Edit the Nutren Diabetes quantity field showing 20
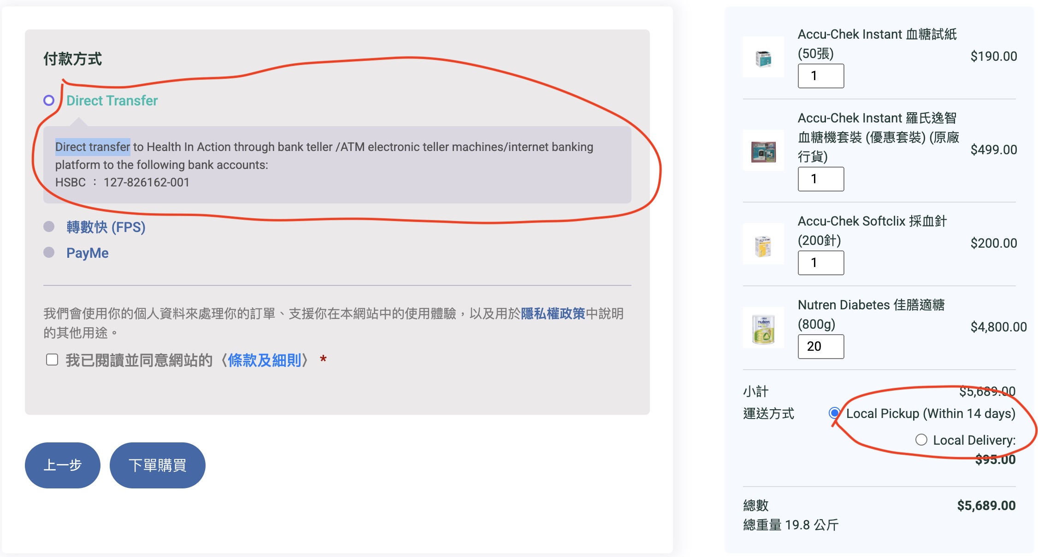 [x=821, y=347]
